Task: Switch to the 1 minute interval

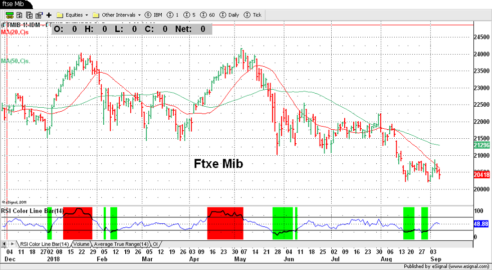Action: pos(173,15)
